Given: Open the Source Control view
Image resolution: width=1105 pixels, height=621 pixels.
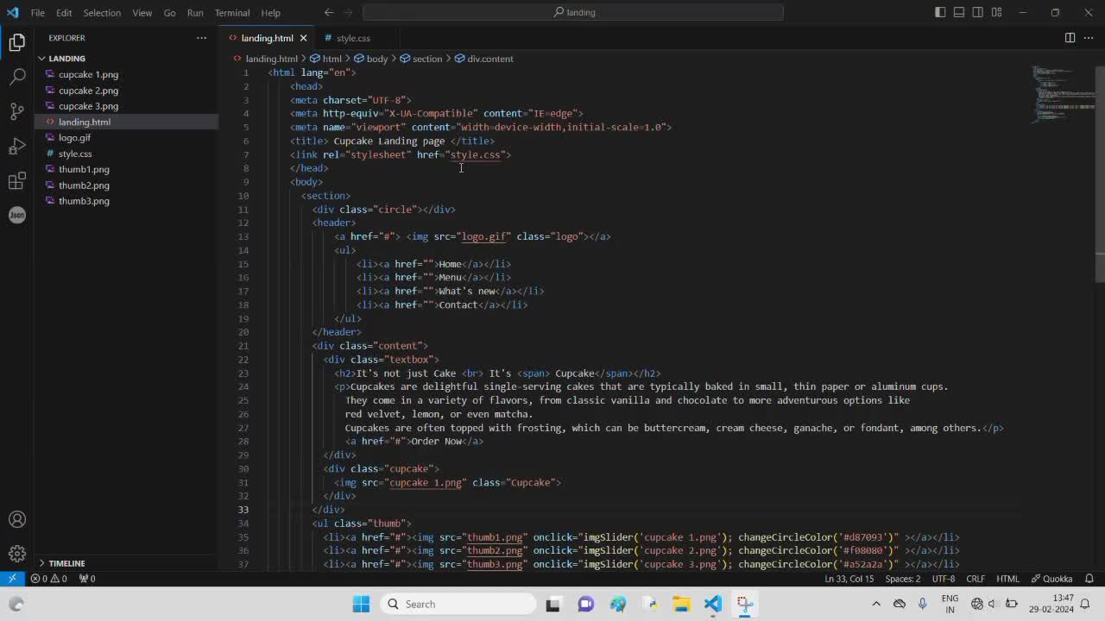Looking at the screenshot, I should (17, 111).
